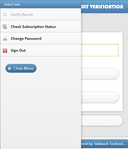
Task: Open the lower rounded select box
Action: pos(100,97)
